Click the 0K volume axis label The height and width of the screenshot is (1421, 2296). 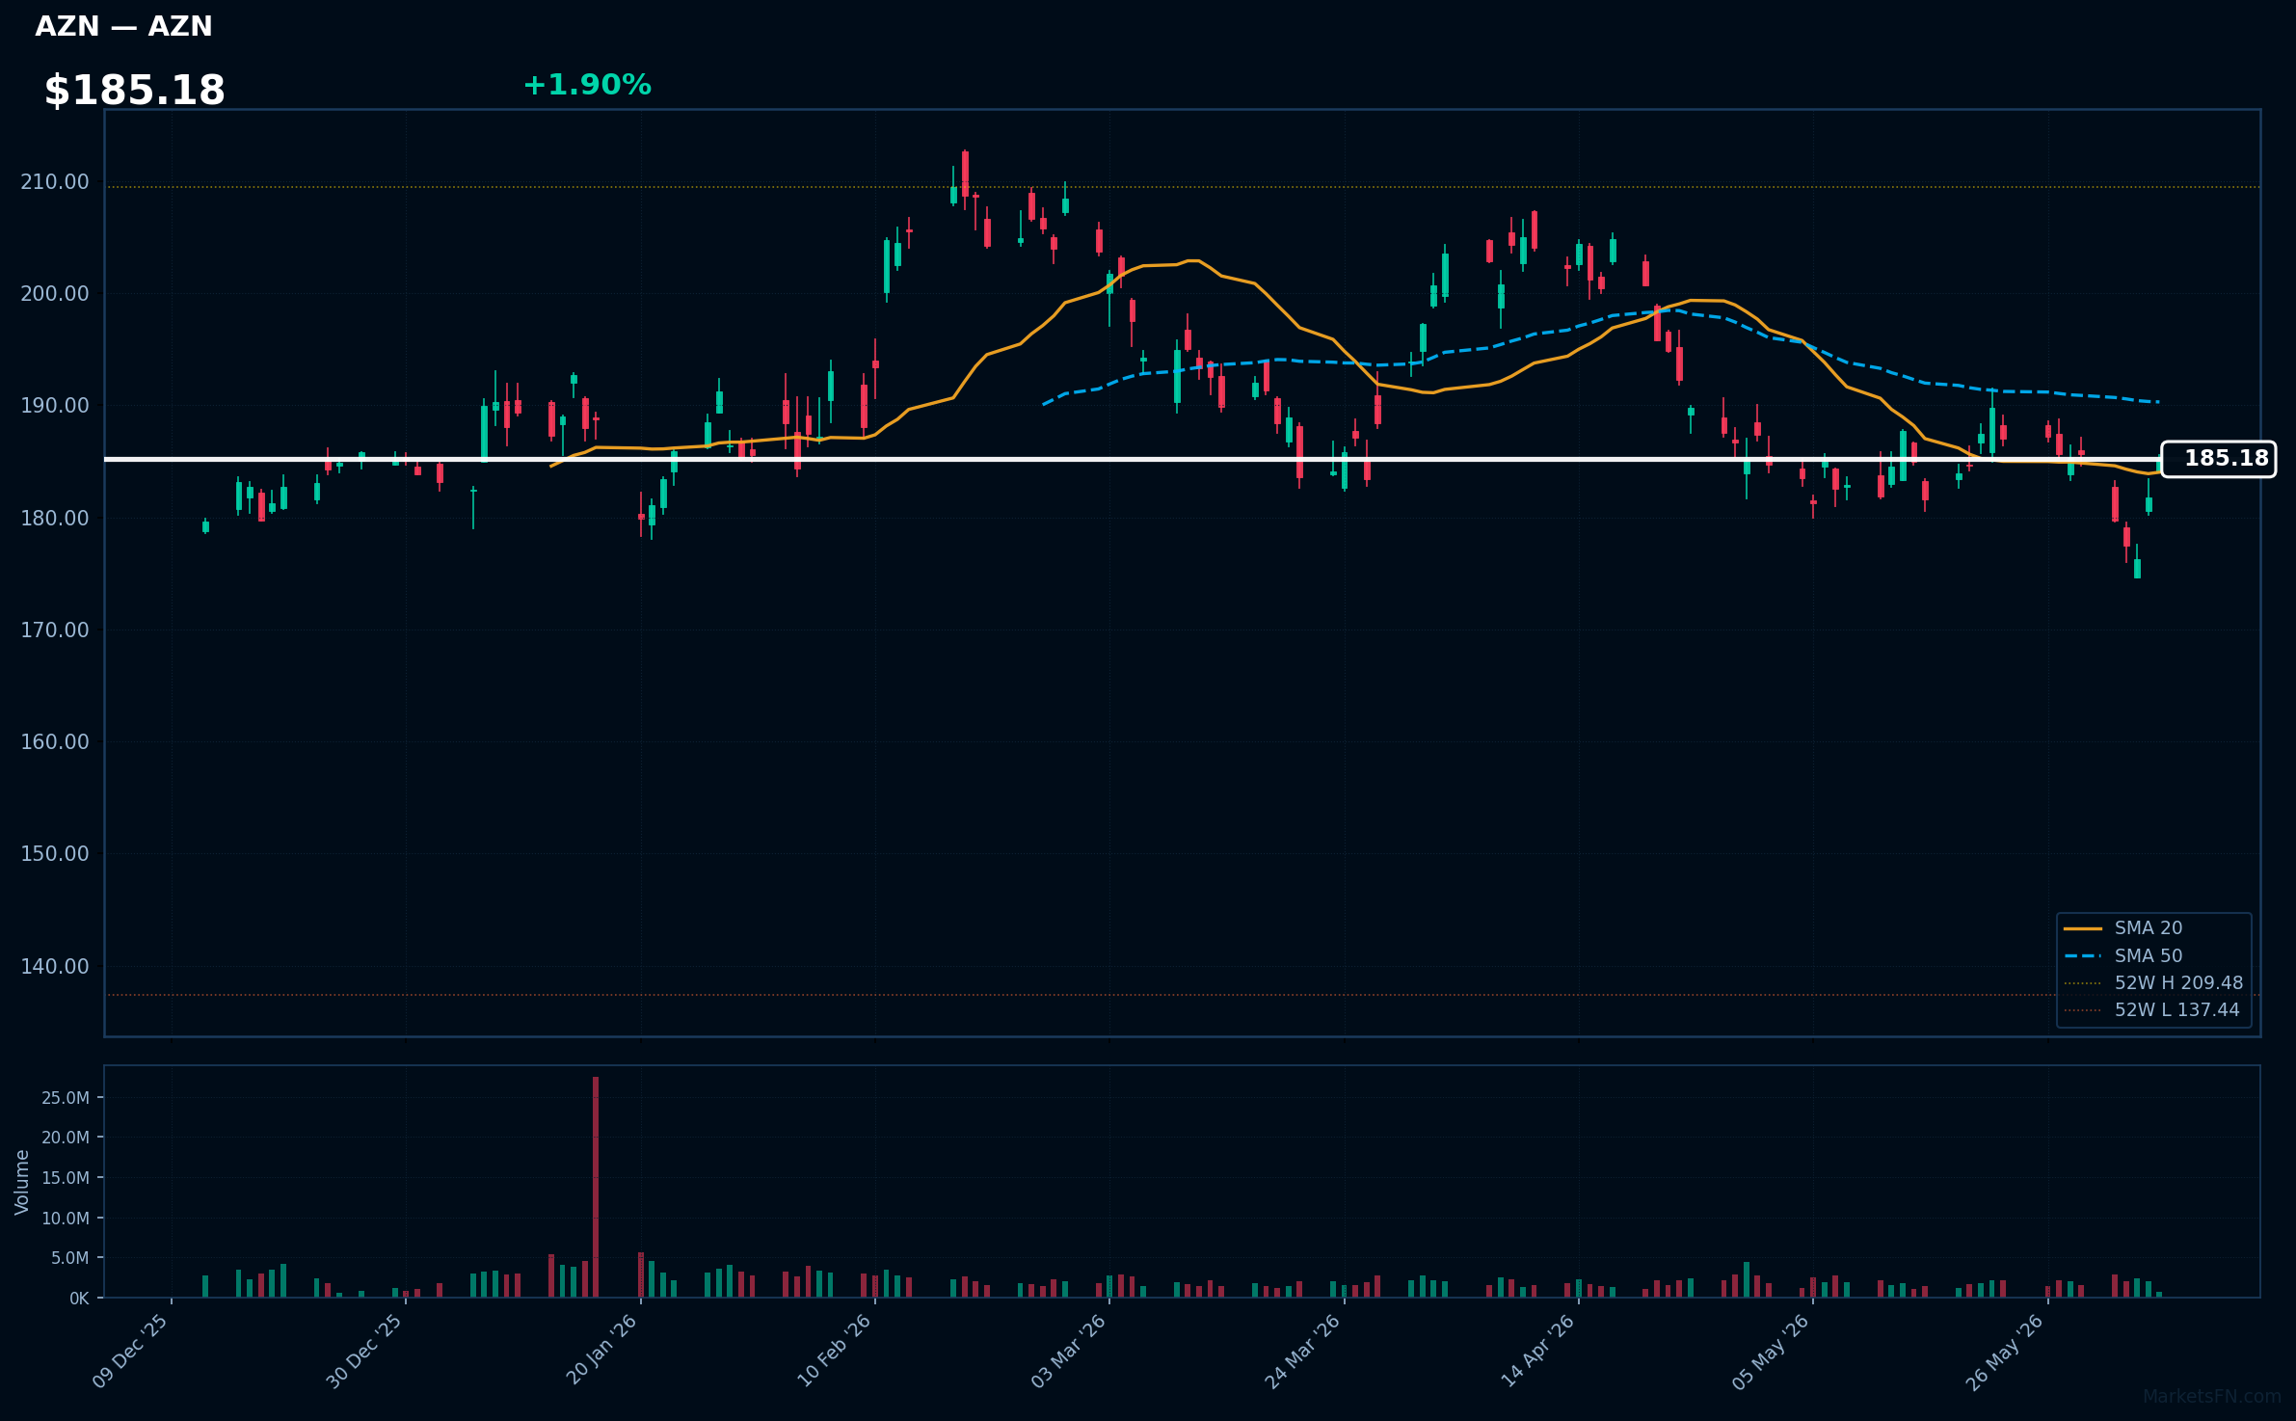[x=79, y=1299]
